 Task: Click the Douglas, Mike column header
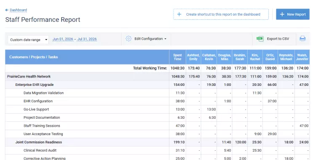[225, 57]
